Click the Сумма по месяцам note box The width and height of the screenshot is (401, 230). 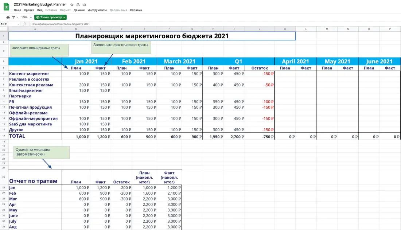[x=42, y=152]
